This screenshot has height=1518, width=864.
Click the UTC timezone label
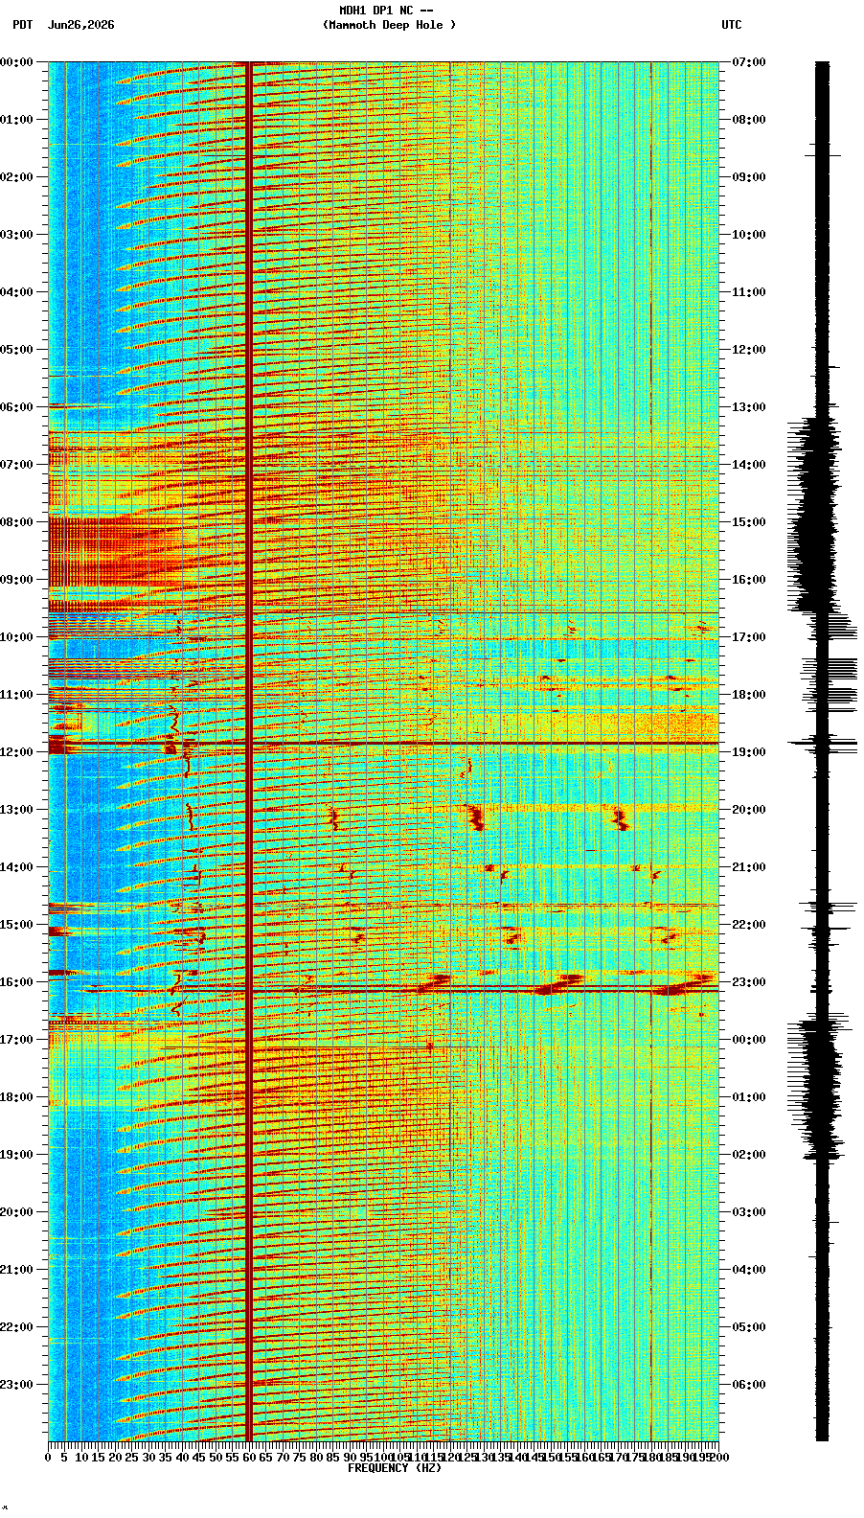tap(731, 25)
